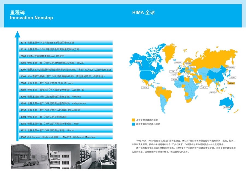Viewport: 246px width, 173px height.
Task: Click the Germany label on the world map
Action: point(188,63)
